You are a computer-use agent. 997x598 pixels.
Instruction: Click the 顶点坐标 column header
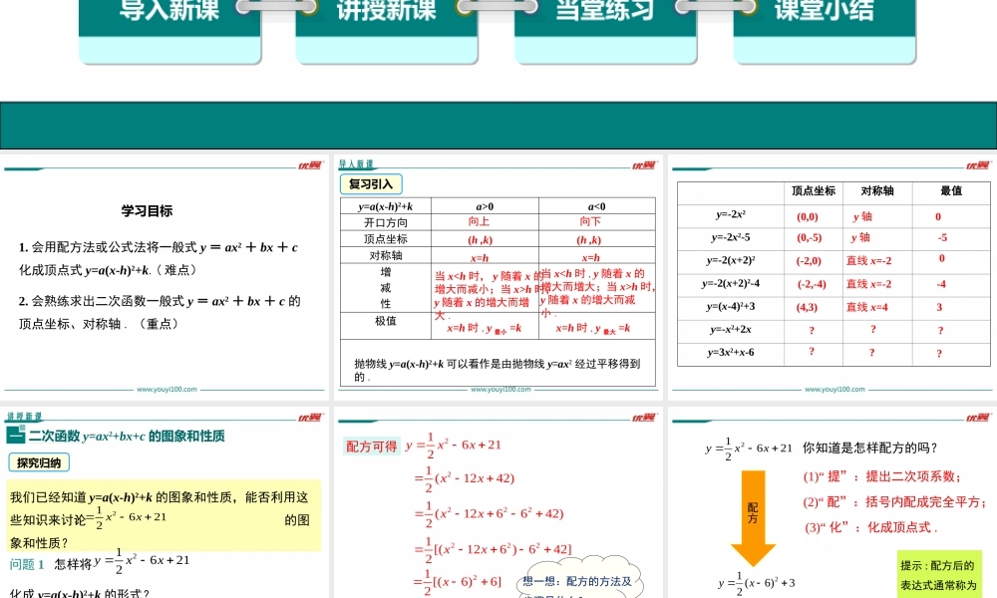(813, 190)
